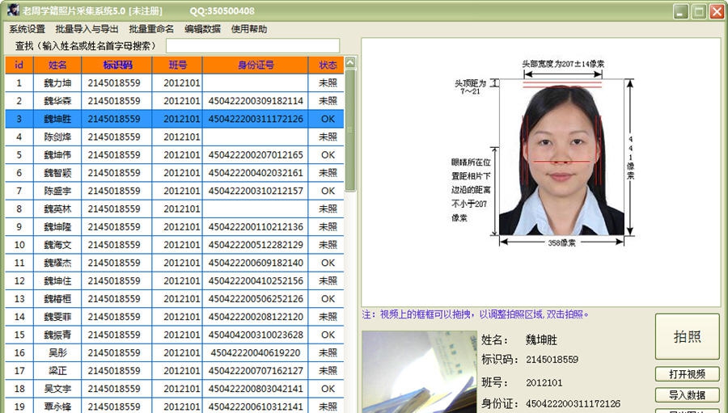
Task: Open the 批量导入与导出 menu
Action: (87, 29)
